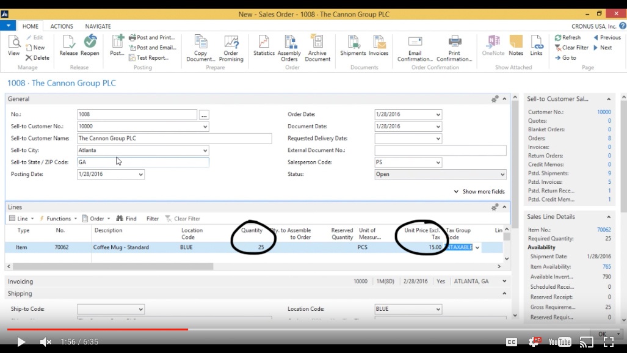The width and height of the screenshot is (627, 353).
Task: Click the Sell-to State / ZIP Code field
Action: click(x=143, y=162)
